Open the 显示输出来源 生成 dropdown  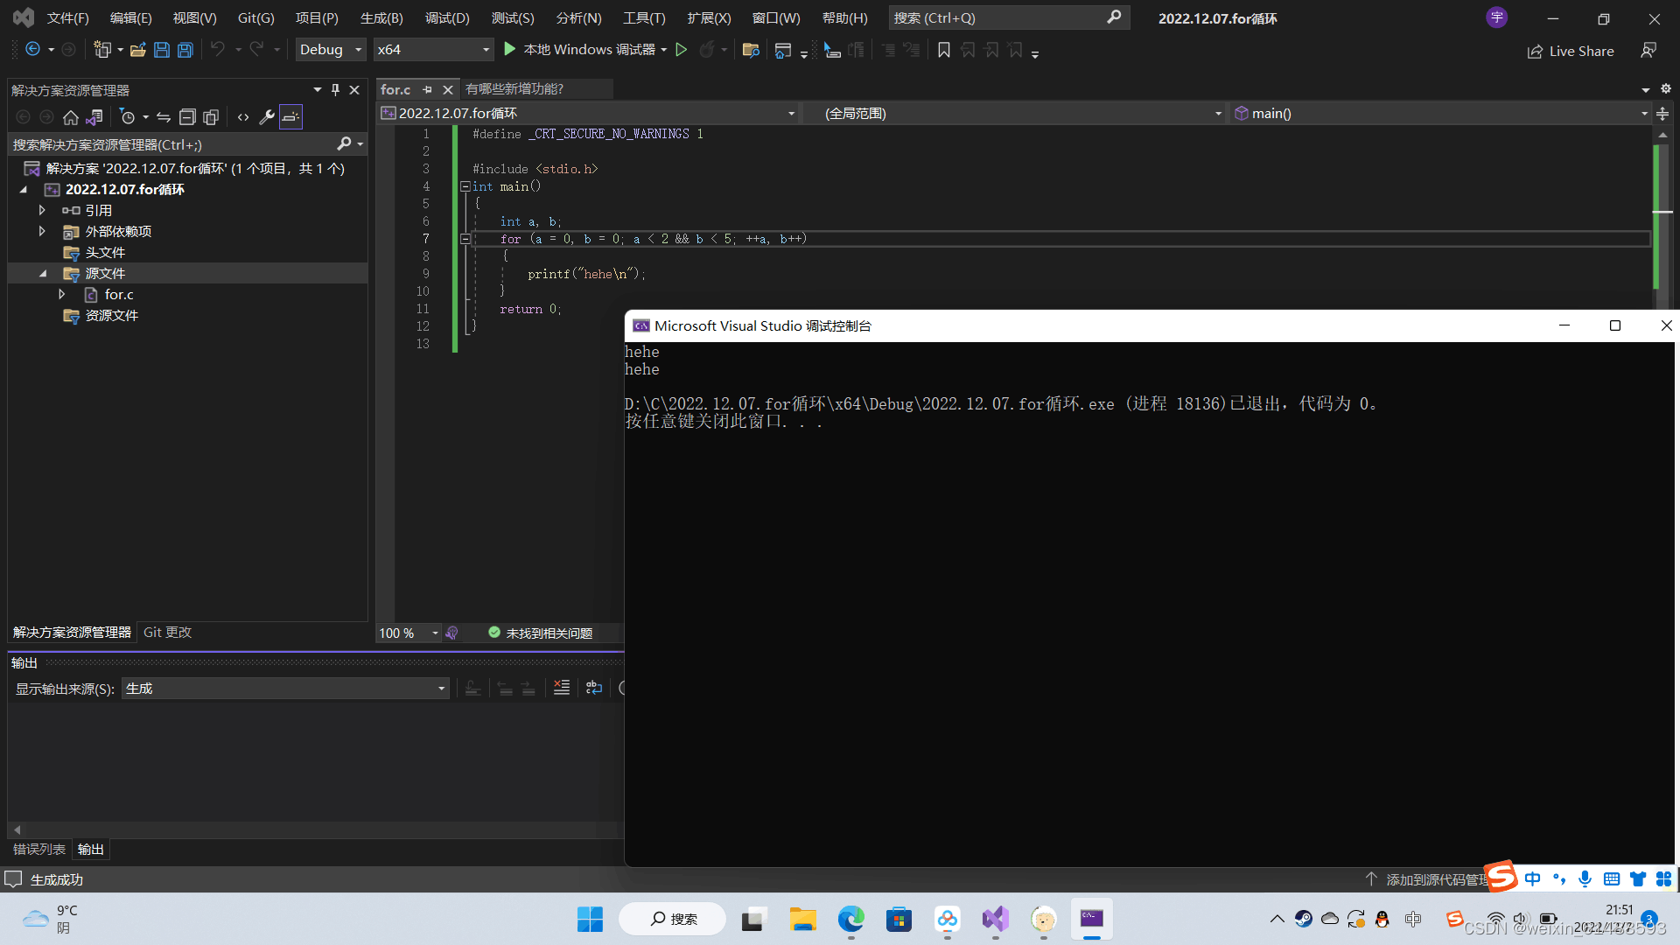(x=285, y=689)
